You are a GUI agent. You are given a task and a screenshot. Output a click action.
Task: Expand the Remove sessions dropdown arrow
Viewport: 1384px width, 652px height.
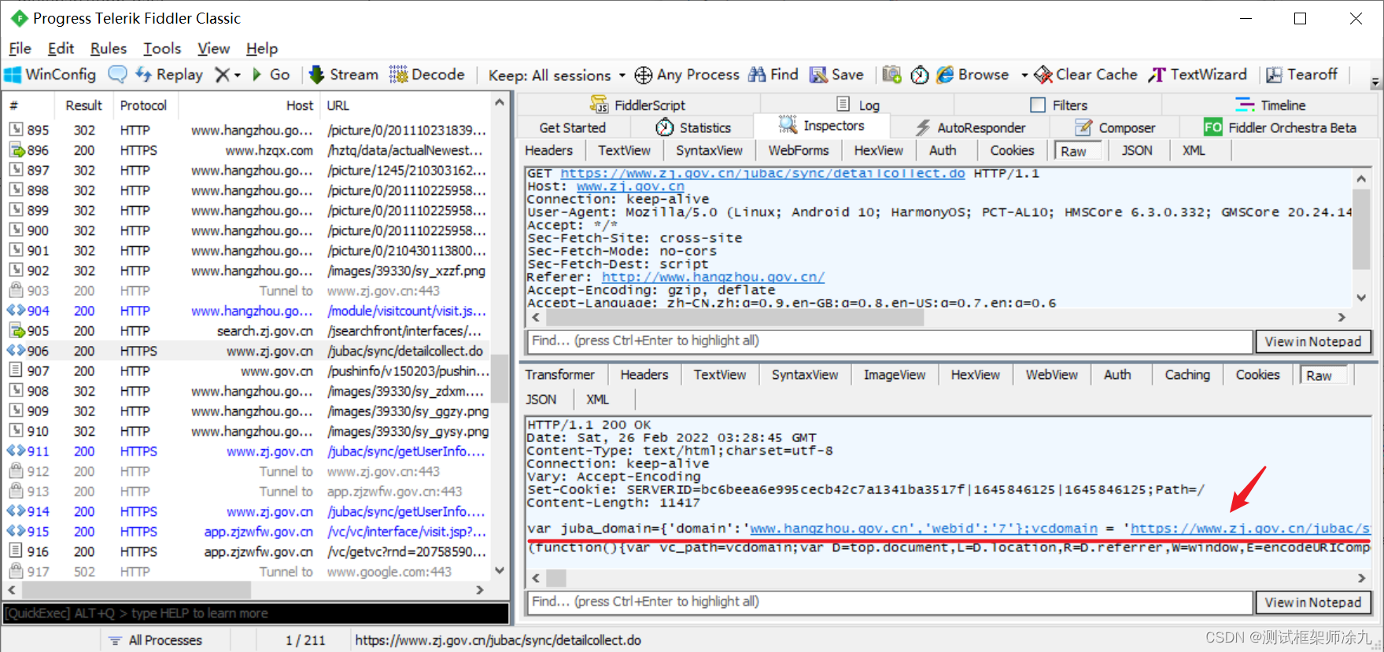[237, 76]
